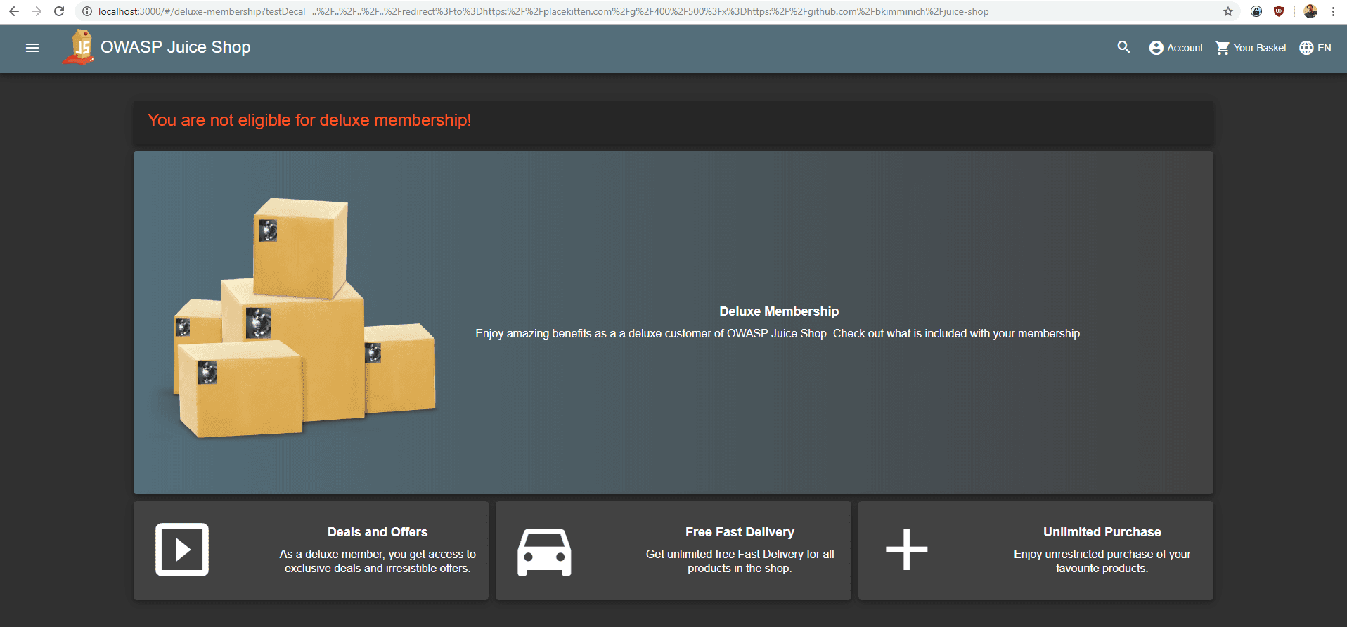
Task: Click the 'exclusive deals and irresistible offers' text
Action: pyautogui.click(x=378, y=568)
